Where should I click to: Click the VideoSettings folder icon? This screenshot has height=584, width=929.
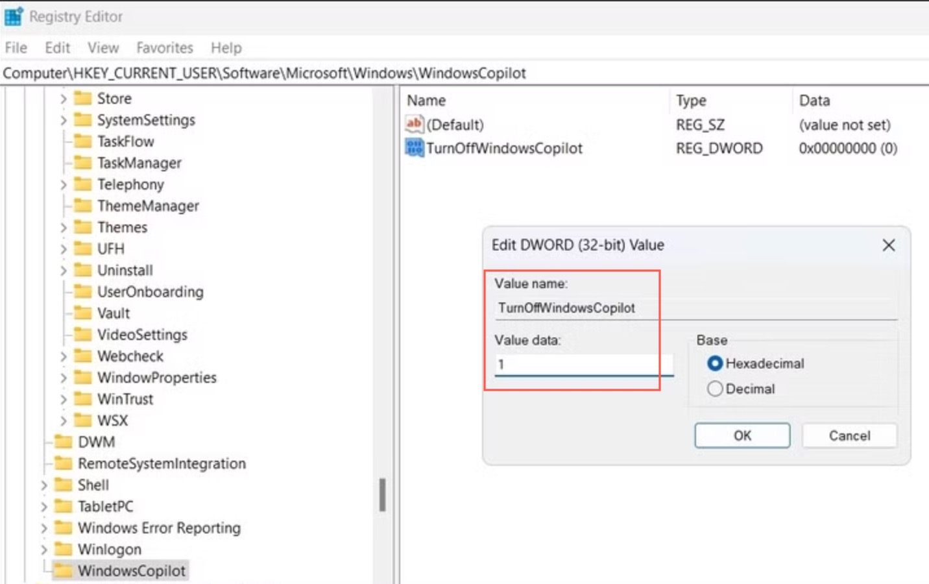coord(83,334)
